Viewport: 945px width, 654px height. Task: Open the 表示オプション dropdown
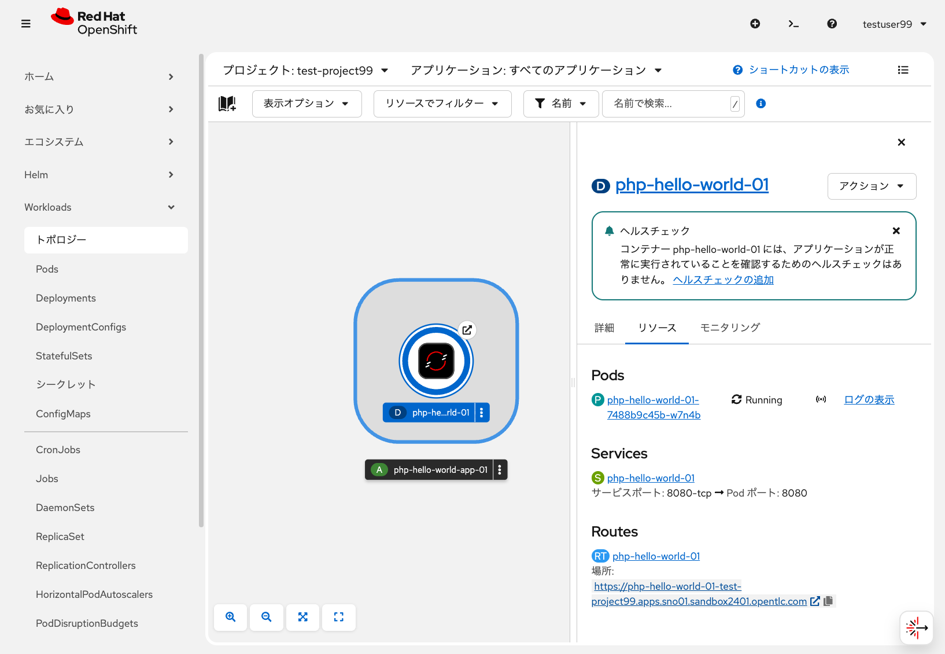pos(307,104)
